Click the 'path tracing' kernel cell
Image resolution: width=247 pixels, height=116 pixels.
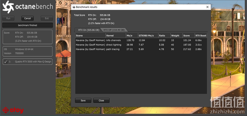click(x=113, y=49)
